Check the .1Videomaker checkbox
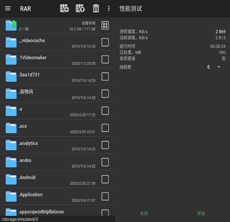The width and height of the screenshot is (230, 222). (105, 59)
